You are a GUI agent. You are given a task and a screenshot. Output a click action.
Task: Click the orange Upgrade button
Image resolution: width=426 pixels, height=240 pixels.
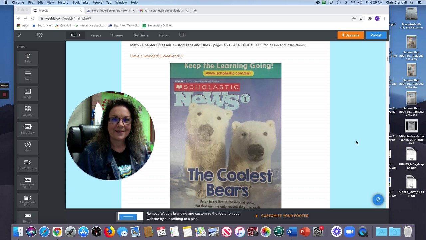coord(351,35)
